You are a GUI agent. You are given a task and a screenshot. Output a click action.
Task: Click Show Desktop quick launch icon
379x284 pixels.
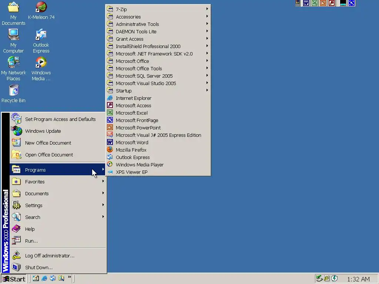tap(36, 278)
